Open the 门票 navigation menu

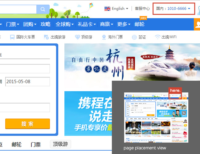tap(13, 24)
